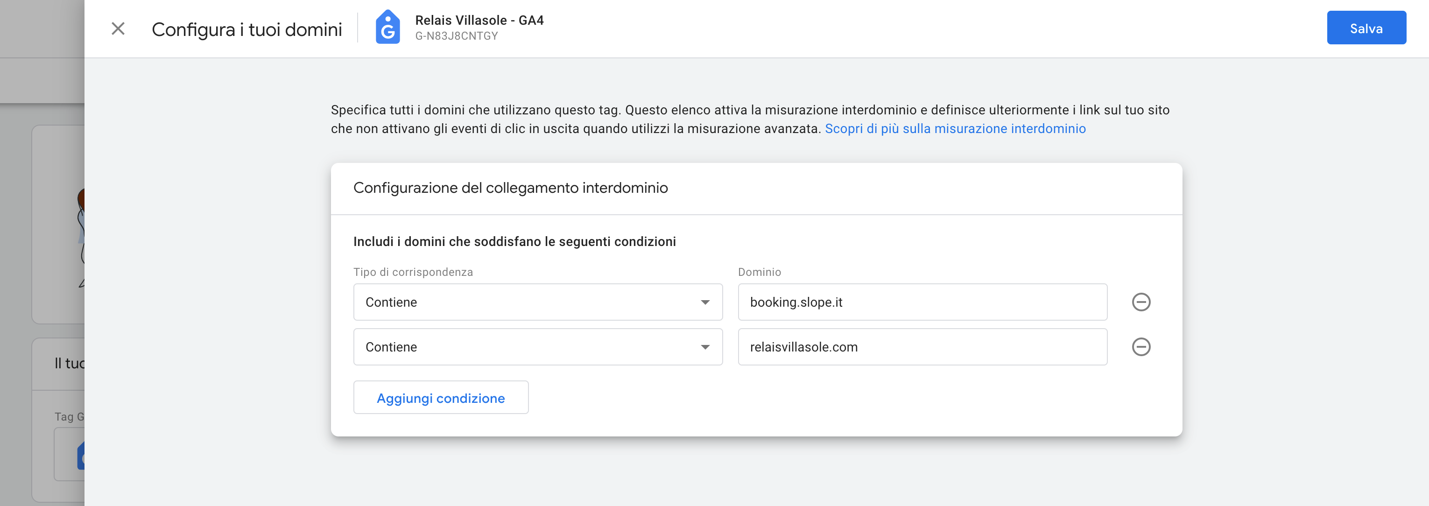
Task: Click Aggiungi condizione button
Action: tap(440, 397)
